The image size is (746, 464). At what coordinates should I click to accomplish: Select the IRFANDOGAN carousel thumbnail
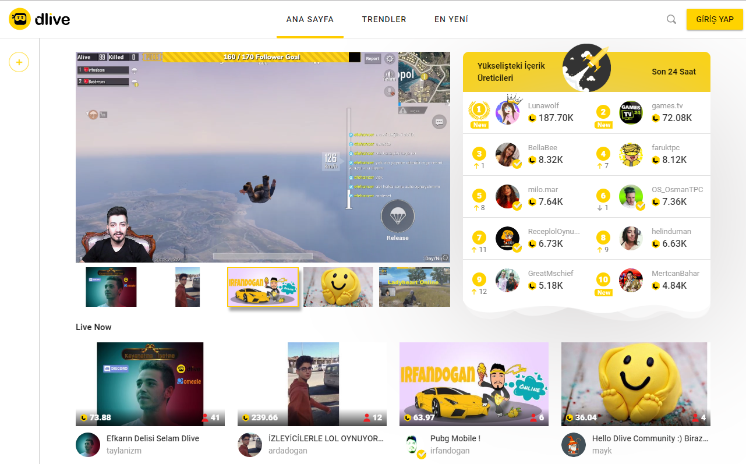point(263,287)
